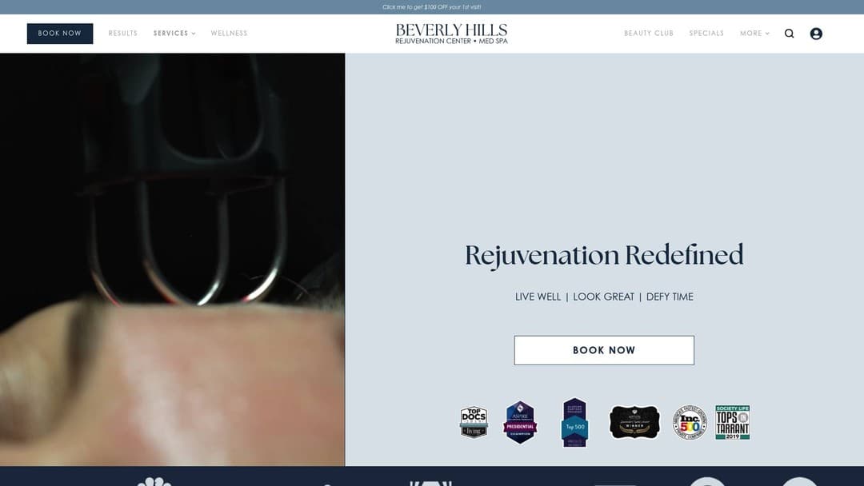View the Specials page
The height and width of the screenshot is (486, 864).
pos(706,34)
